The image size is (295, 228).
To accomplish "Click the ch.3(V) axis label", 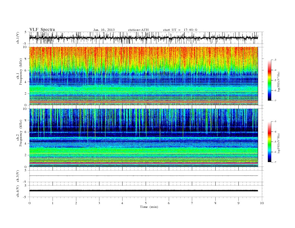I will (x=18, y=176).
